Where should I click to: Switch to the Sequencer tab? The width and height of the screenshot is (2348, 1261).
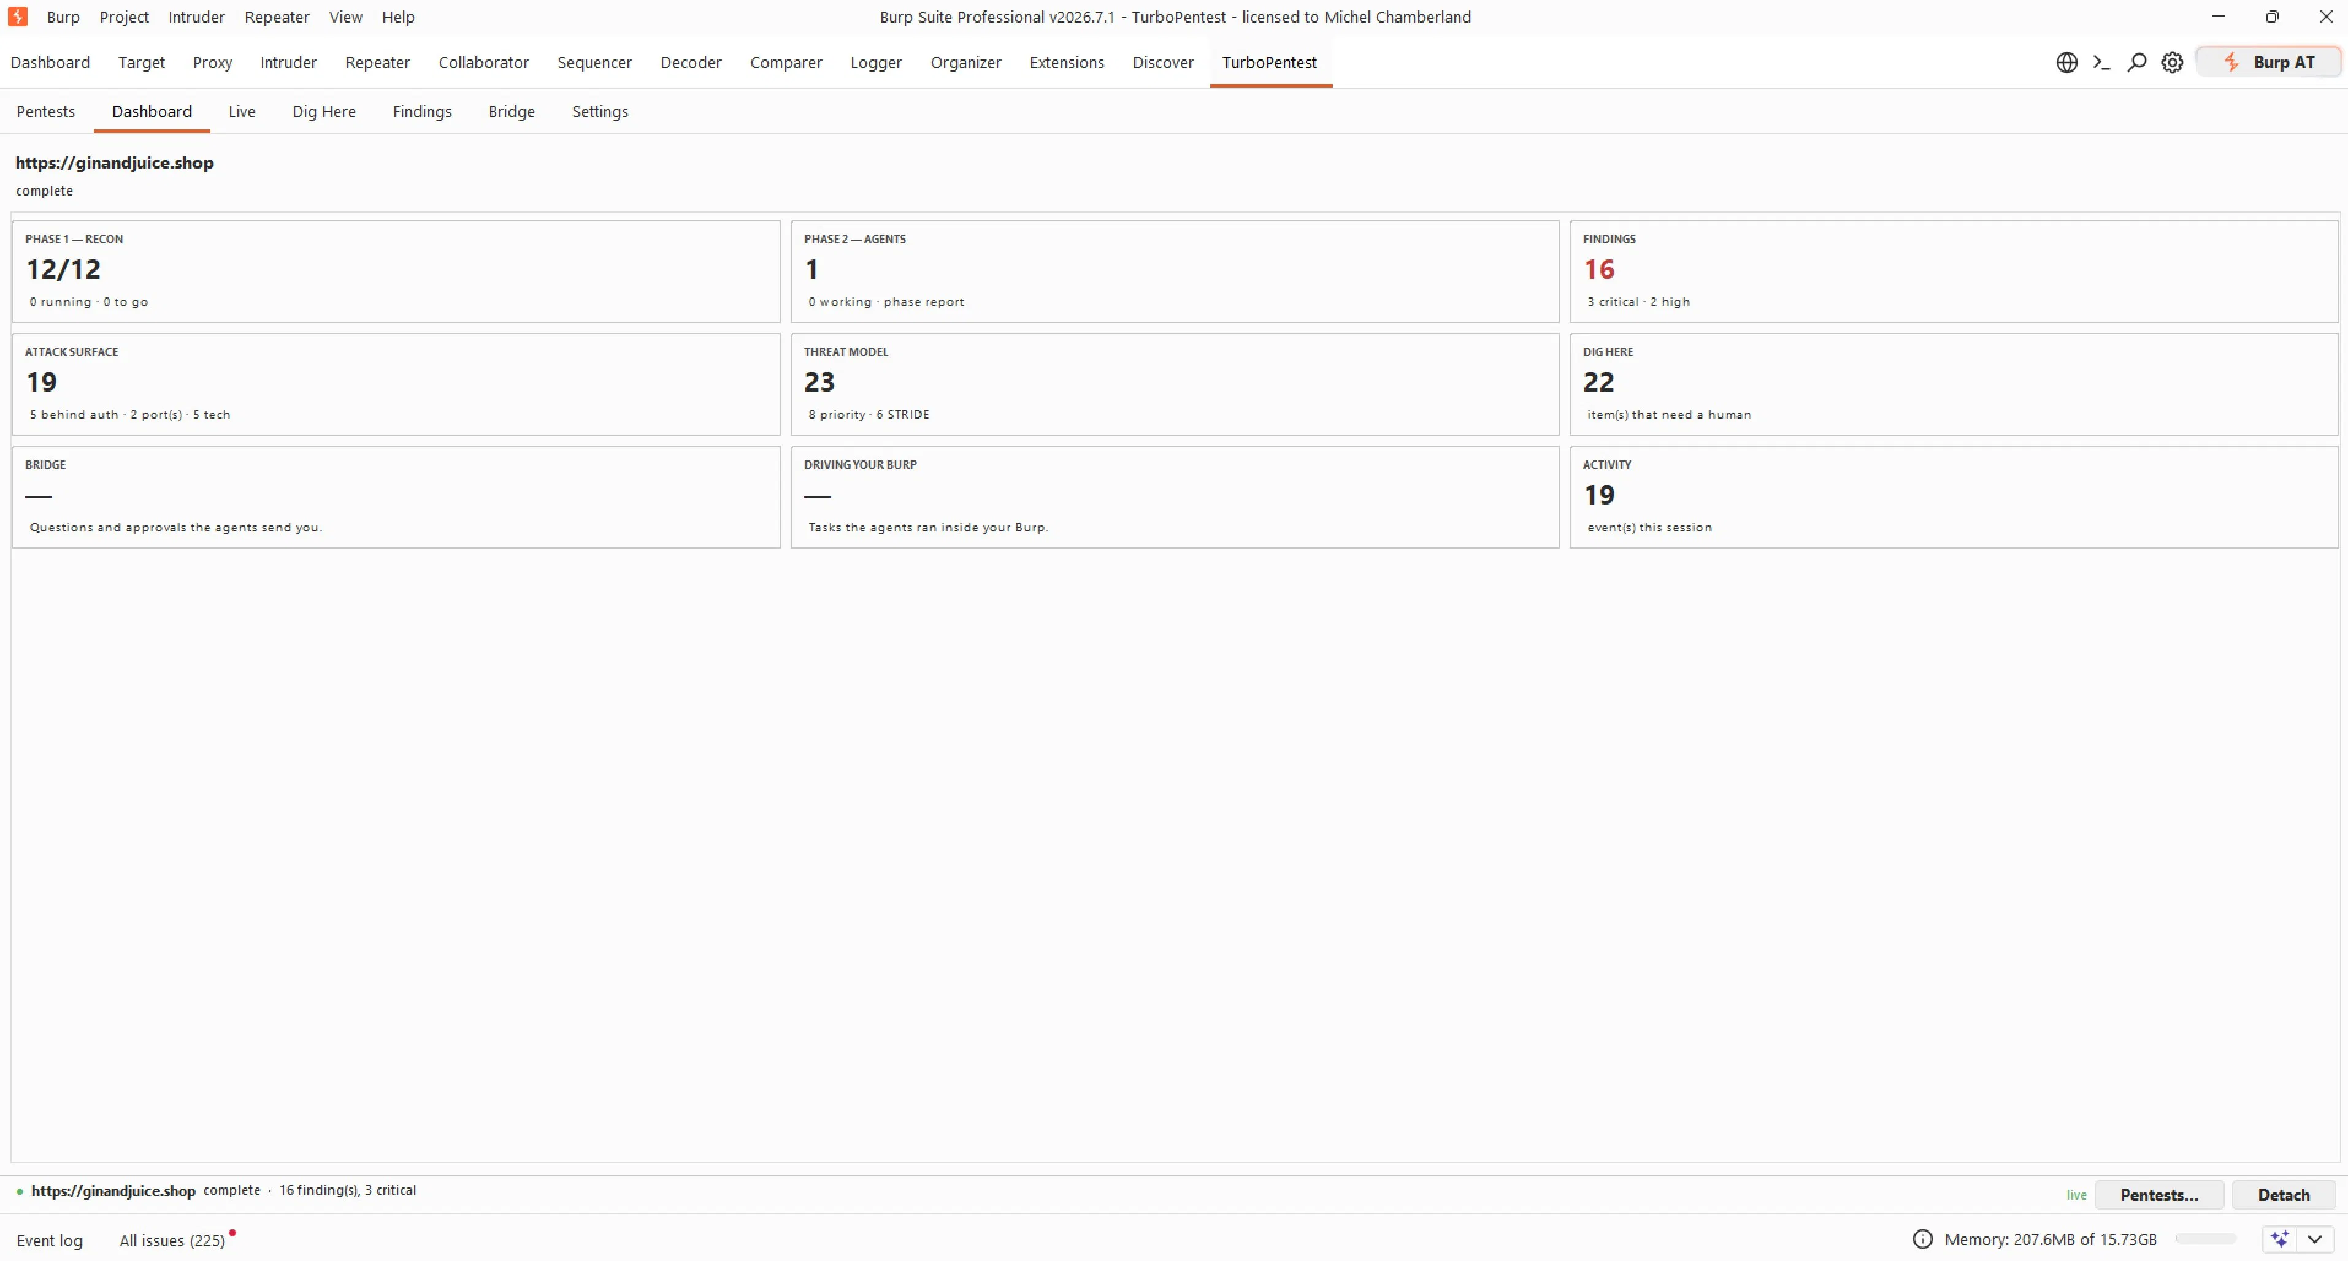coord(594,62)
